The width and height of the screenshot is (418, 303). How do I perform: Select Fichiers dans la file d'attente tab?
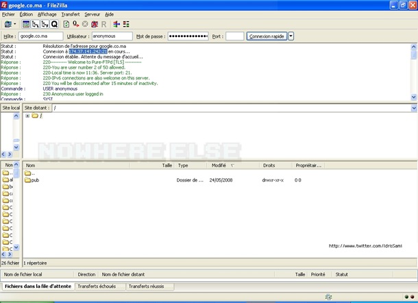(x=38, y=286)
